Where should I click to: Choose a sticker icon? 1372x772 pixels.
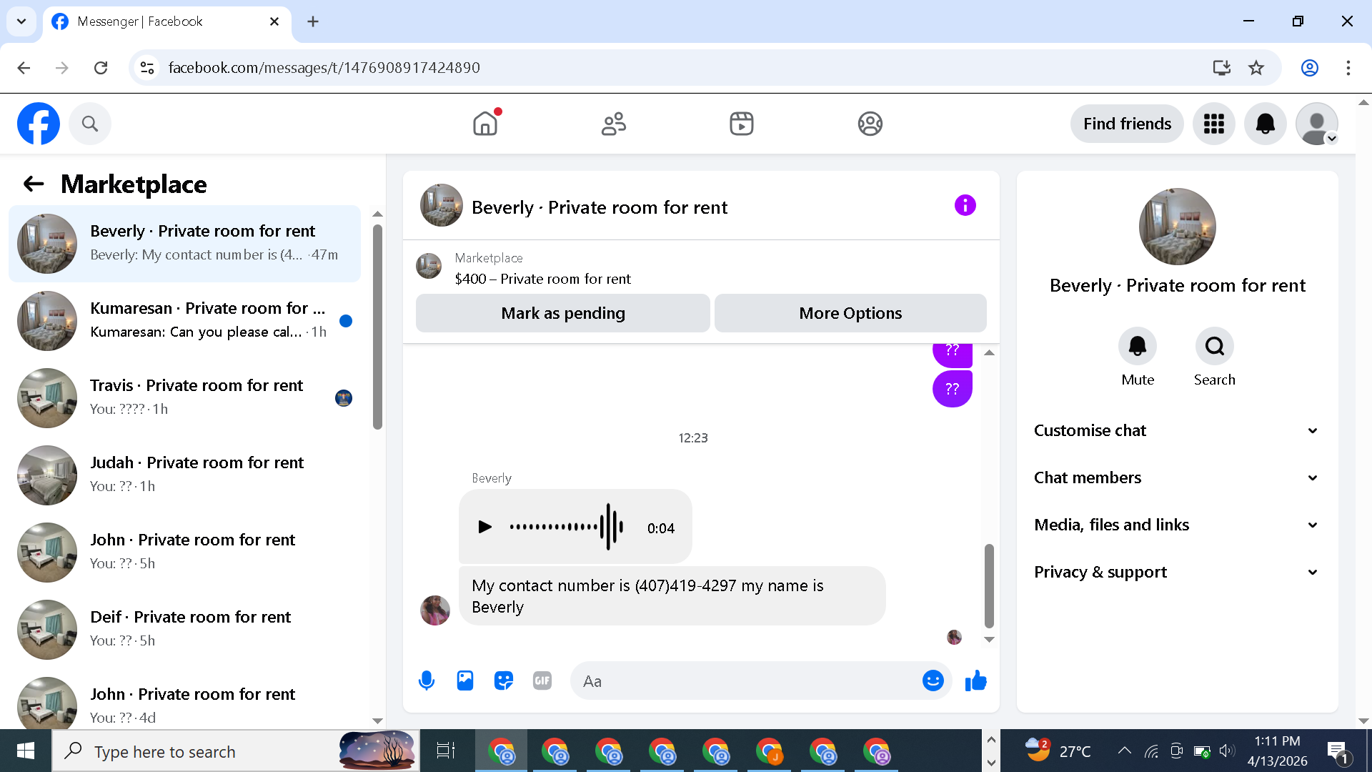point(504,681)
